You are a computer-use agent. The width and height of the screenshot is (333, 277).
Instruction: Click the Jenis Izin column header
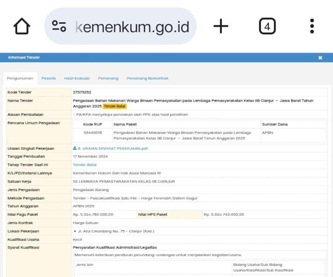click(84, 265)
